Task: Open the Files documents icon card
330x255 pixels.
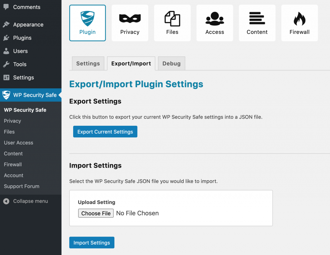Action: [x=172, y=23]
